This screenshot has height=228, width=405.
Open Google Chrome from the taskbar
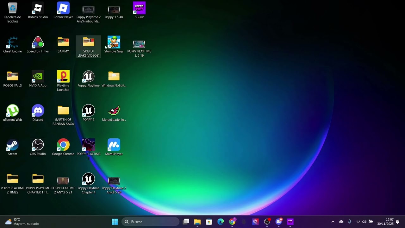click(x=233, y=222)
